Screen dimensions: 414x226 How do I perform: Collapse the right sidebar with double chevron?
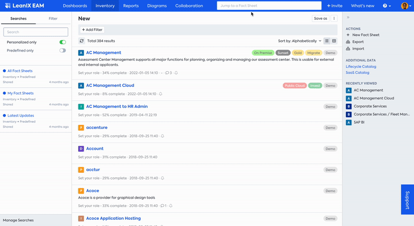[348, 18]
